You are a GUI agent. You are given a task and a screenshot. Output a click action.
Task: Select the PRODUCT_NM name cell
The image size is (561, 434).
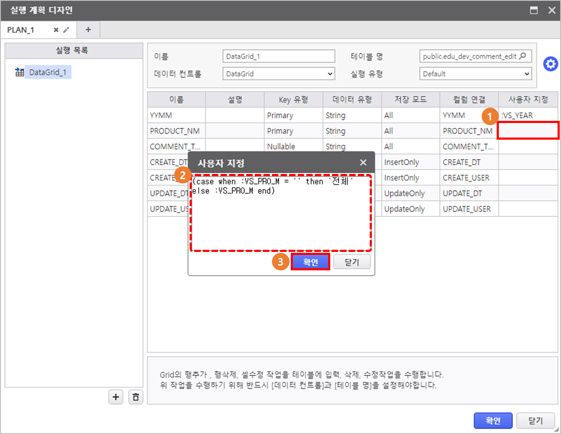176,131
